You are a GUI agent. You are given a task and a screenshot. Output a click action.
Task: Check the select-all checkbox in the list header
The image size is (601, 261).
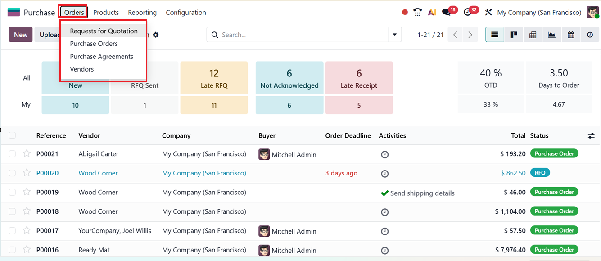12,135
